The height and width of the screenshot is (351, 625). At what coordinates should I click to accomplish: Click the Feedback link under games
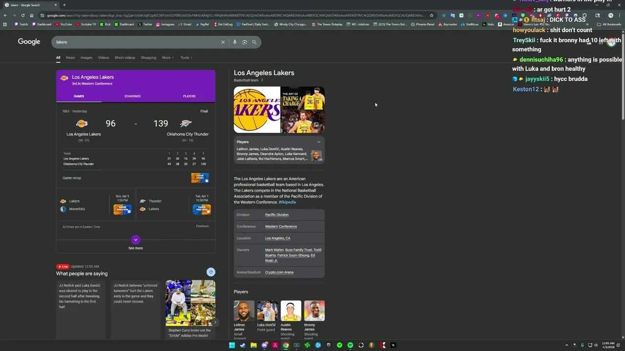(x=202, y=226)
